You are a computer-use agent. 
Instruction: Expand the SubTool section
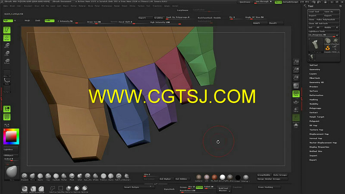pos(314,65)
